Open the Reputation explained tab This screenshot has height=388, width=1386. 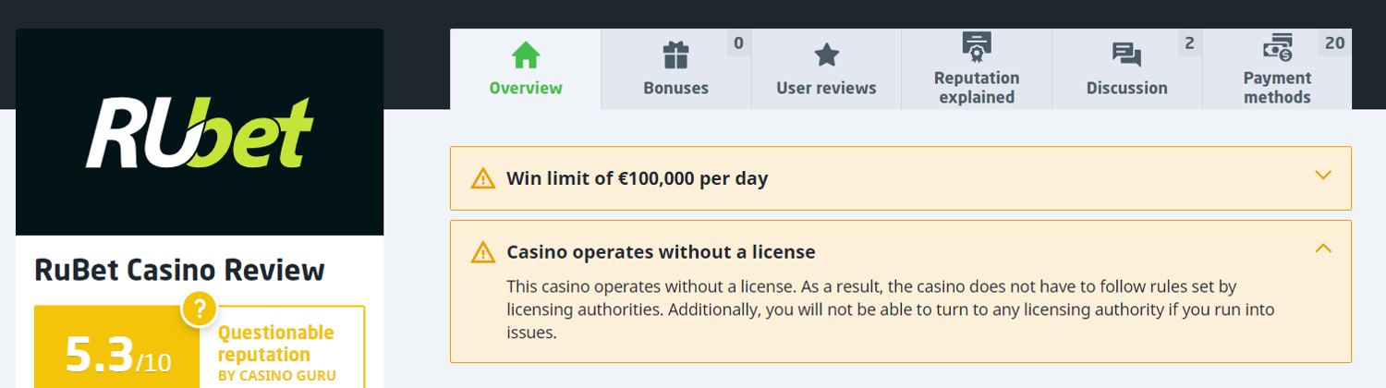[x=977, y=88]
